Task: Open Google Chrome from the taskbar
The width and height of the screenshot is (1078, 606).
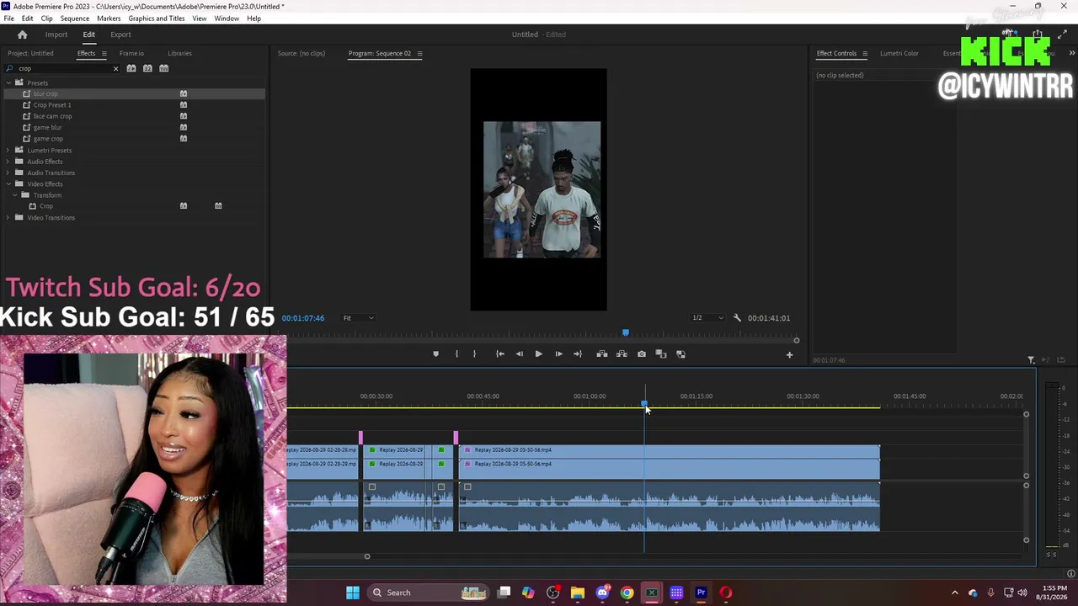Action: tap(627, 593)
